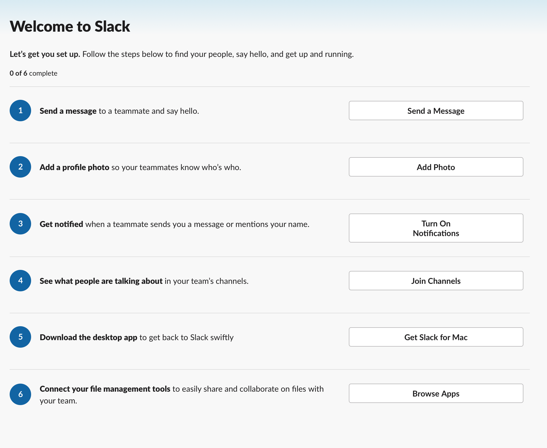Hit Turn On Notifications button
Screen dimensions: 547x448
coord(436,228)
